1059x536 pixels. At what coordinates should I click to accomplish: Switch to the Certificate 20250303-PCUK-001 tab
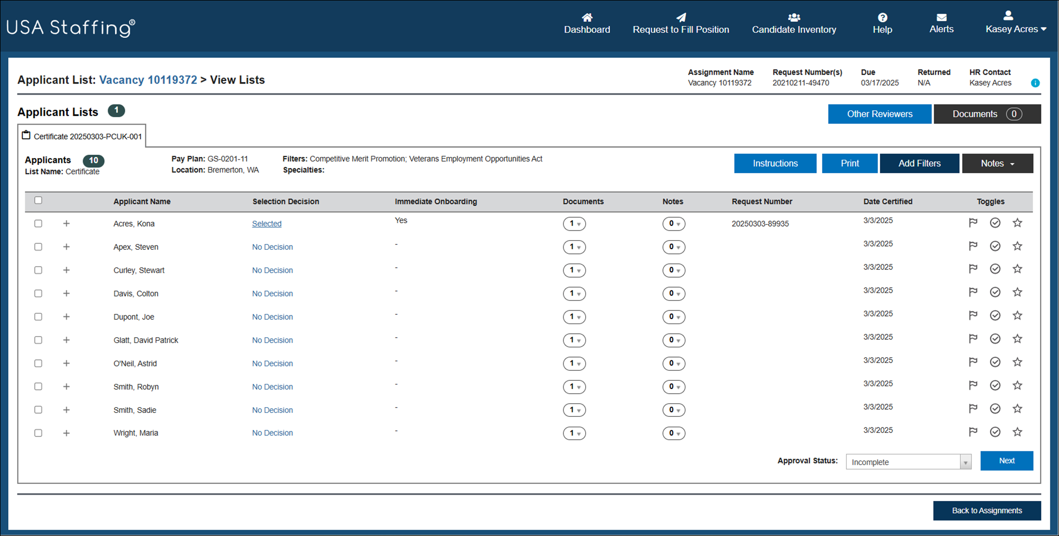(x=83, y=136)
